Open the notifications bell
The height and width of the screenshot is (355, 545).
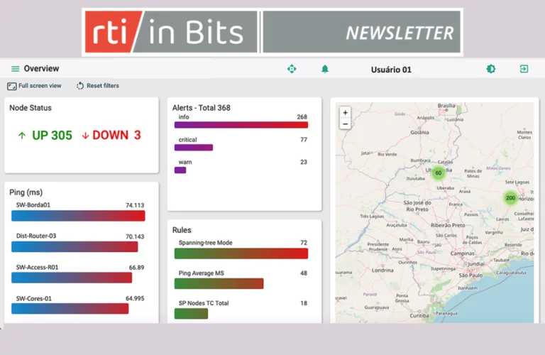click(325, 69)
